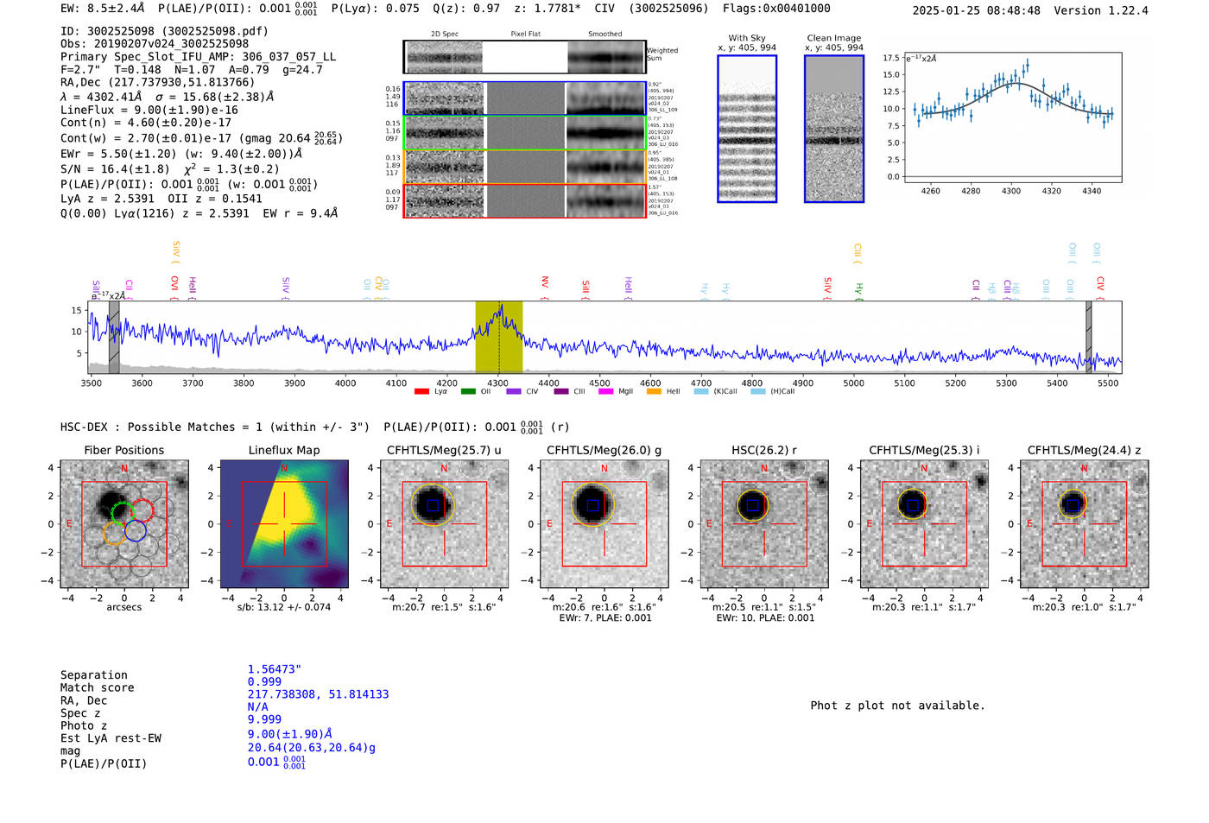Click the weighted sum 2D spectrum strip

point(524,57)
